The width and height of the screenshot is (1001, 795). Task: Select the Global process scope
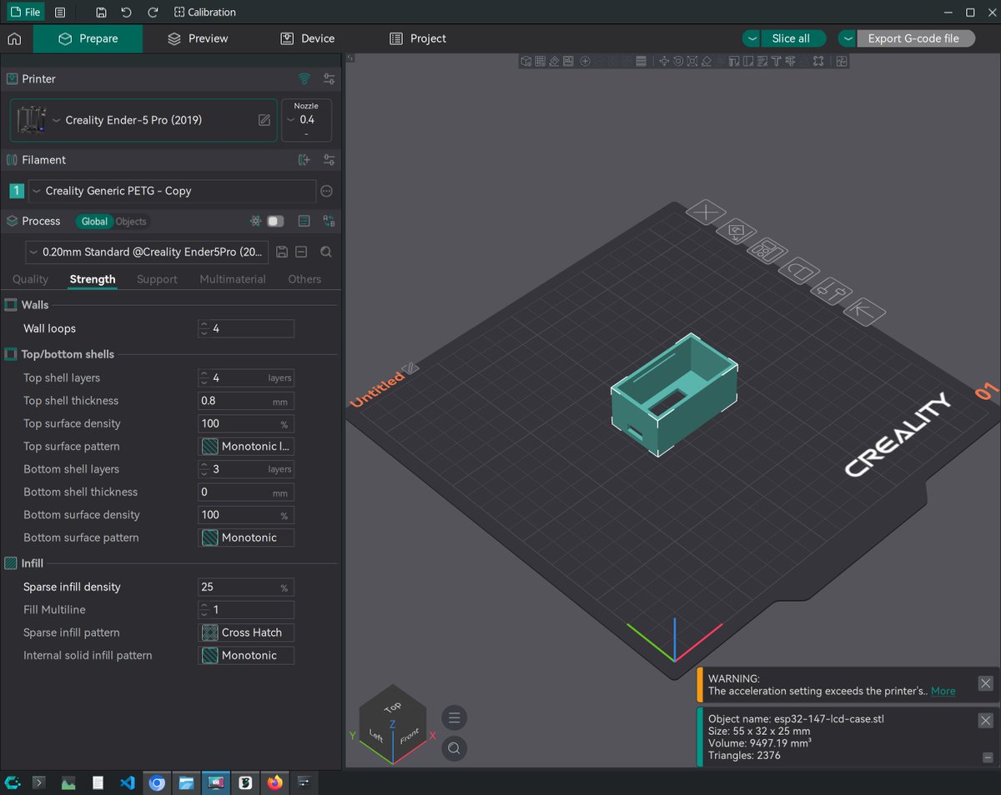tap(94, 221)
